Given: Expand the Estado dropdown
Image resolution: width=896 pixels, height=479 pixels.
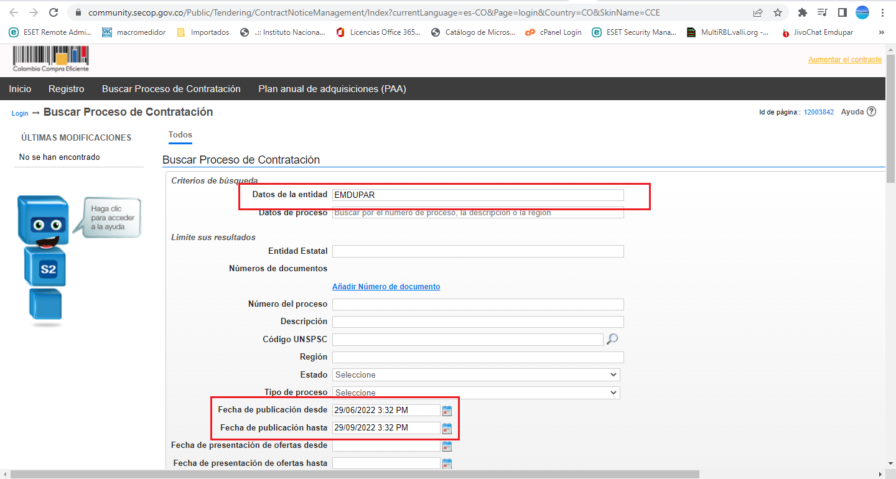Looking at the screenshot, I should click(x=476, y=375).
